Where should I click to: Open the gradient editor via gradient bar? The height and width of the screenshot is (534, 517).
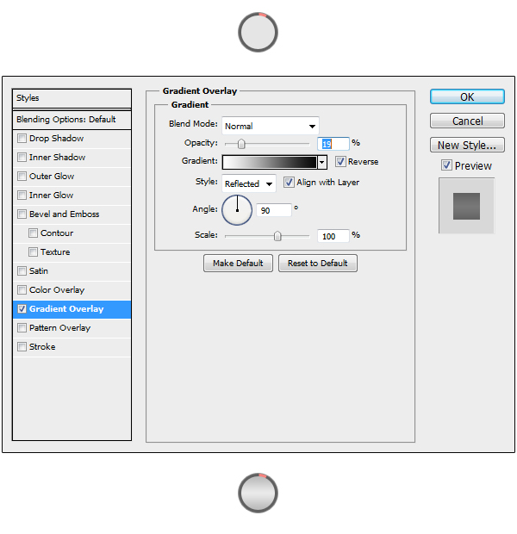(x=270, y=163)
